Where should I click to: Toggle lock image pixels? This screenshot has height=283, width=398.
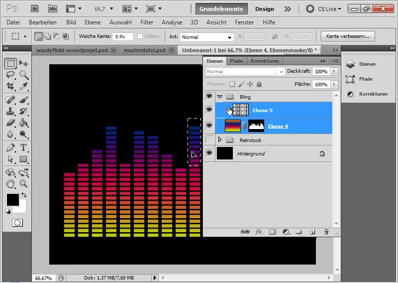tap(241, 84)
